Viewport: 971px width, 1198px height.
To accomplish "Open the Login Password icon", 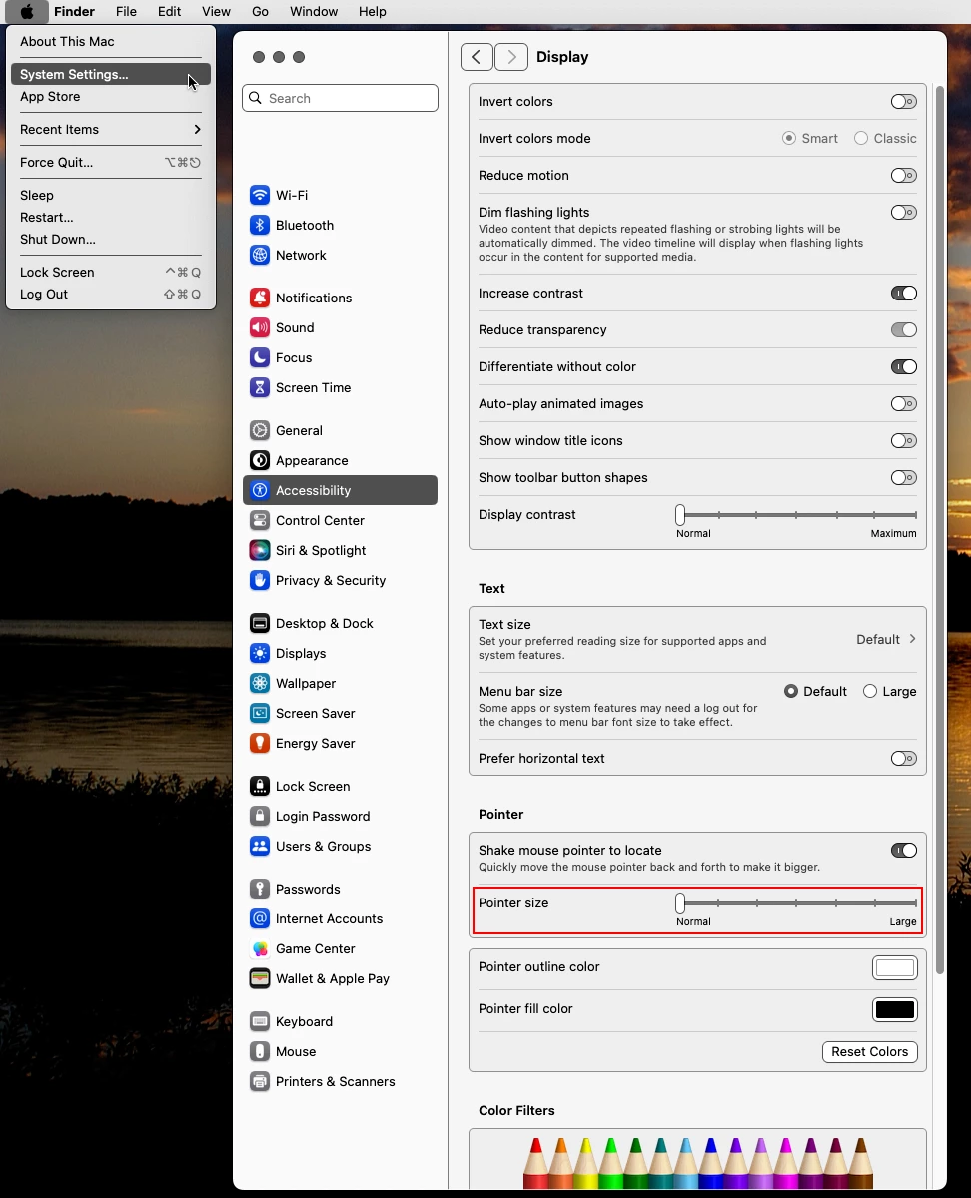I will click(260, 816).
